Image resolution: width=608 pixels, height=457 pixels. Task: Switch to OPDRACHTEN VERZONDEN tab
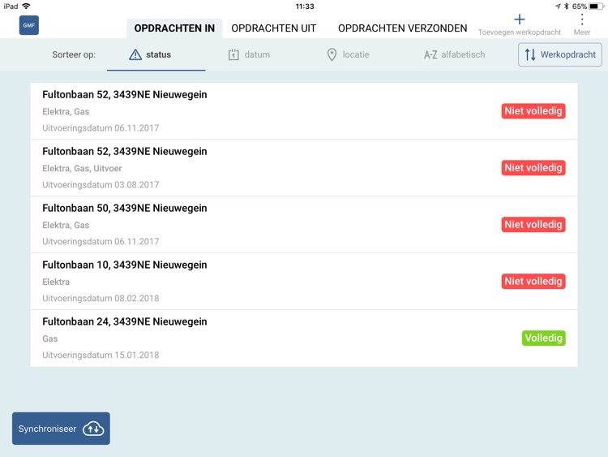point(402,28)
